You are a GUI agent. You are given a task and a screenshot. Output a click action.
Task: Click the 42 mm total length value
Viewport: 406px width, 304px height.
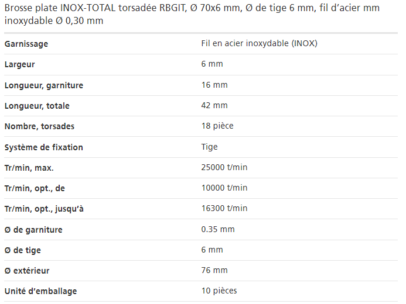click(x=214, y=105)
